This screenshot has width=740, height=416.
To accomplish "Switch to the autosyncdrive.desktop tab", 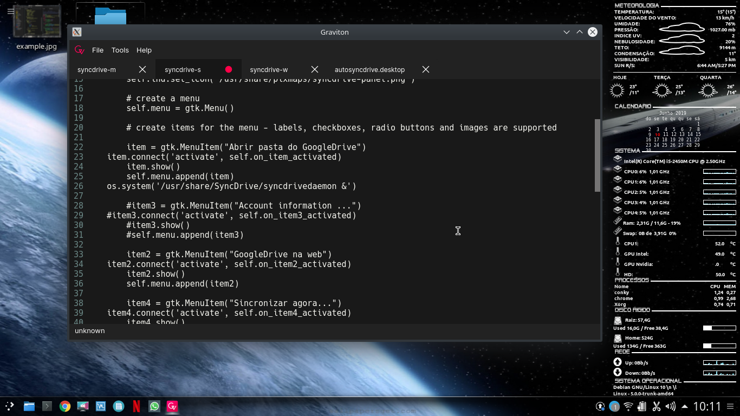I will point(370,69).
